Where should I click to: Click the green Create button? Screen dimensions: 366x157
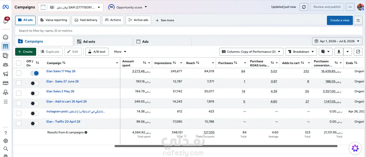click(26, 52)
